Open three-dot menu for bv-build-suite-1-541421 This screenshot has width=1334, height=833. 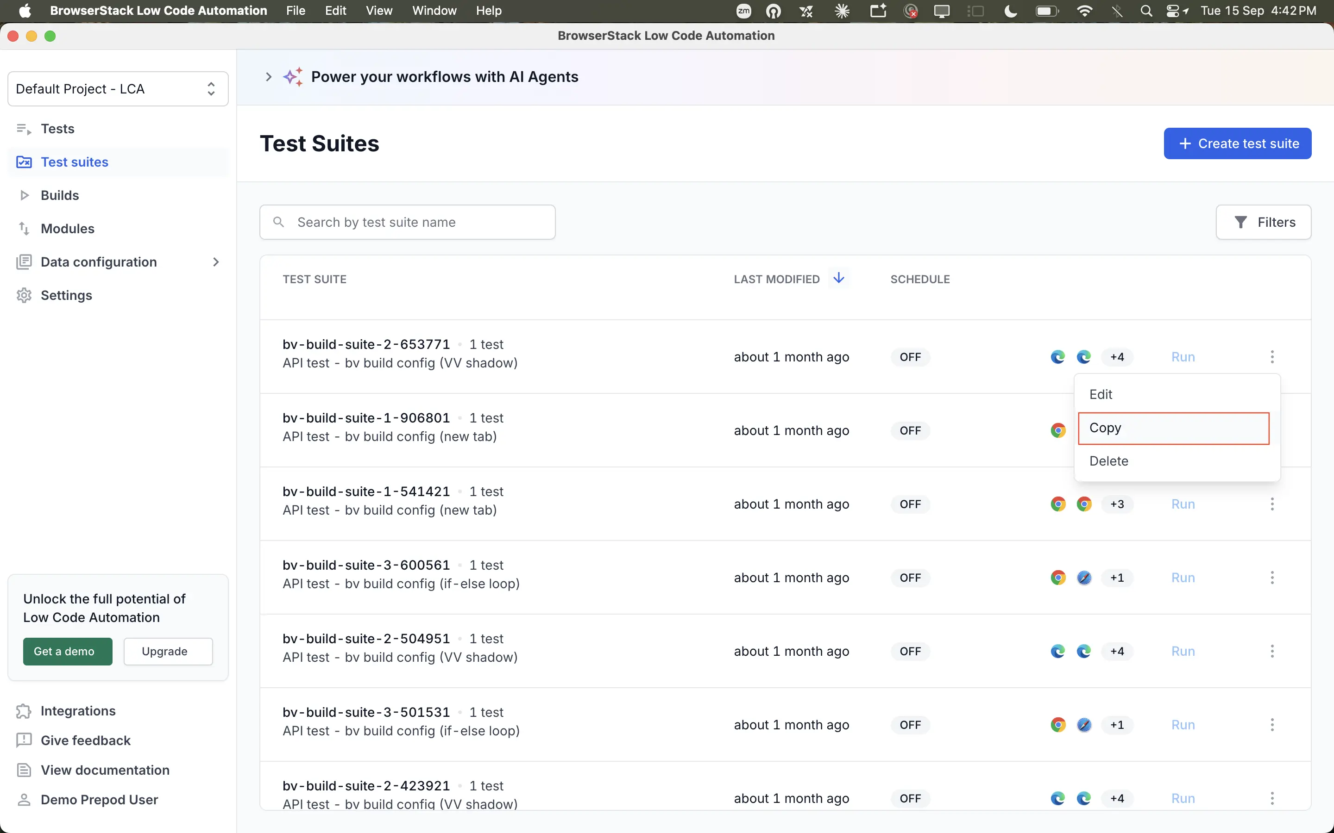pos(1272,504)
